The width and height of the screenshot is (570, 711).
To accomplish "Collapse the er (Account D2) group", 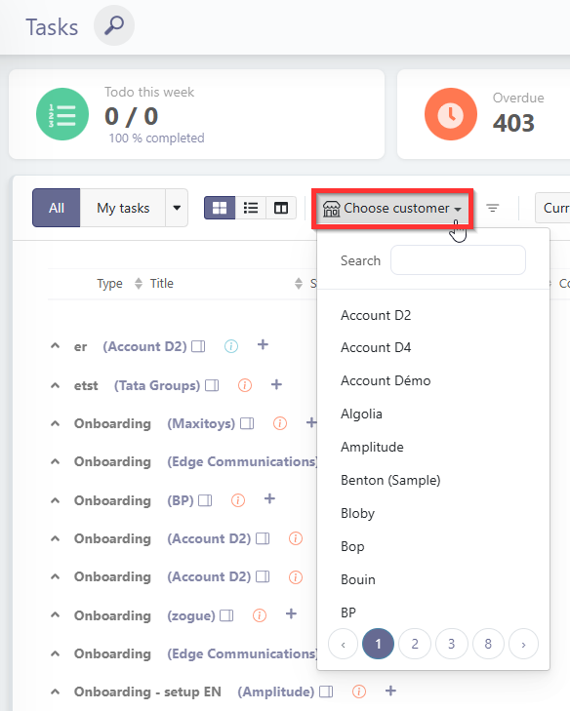I will coord(55,346).
